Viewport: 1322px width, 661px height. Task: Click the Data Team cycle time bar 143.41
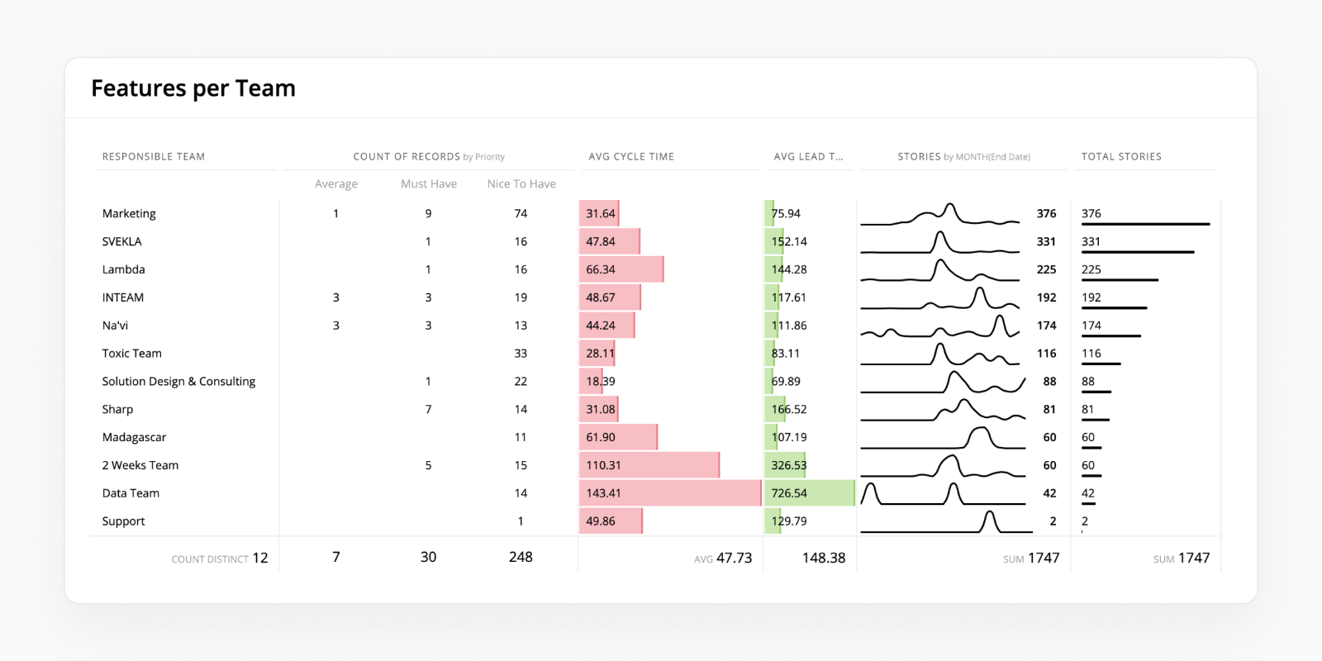point(669,493)
